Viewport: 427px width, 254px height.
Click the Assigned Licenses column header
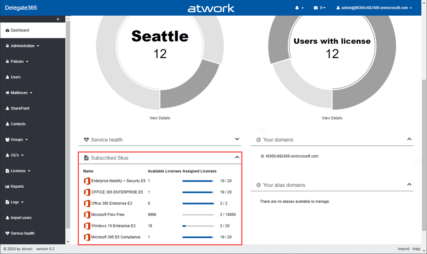[x=199, y=171]
